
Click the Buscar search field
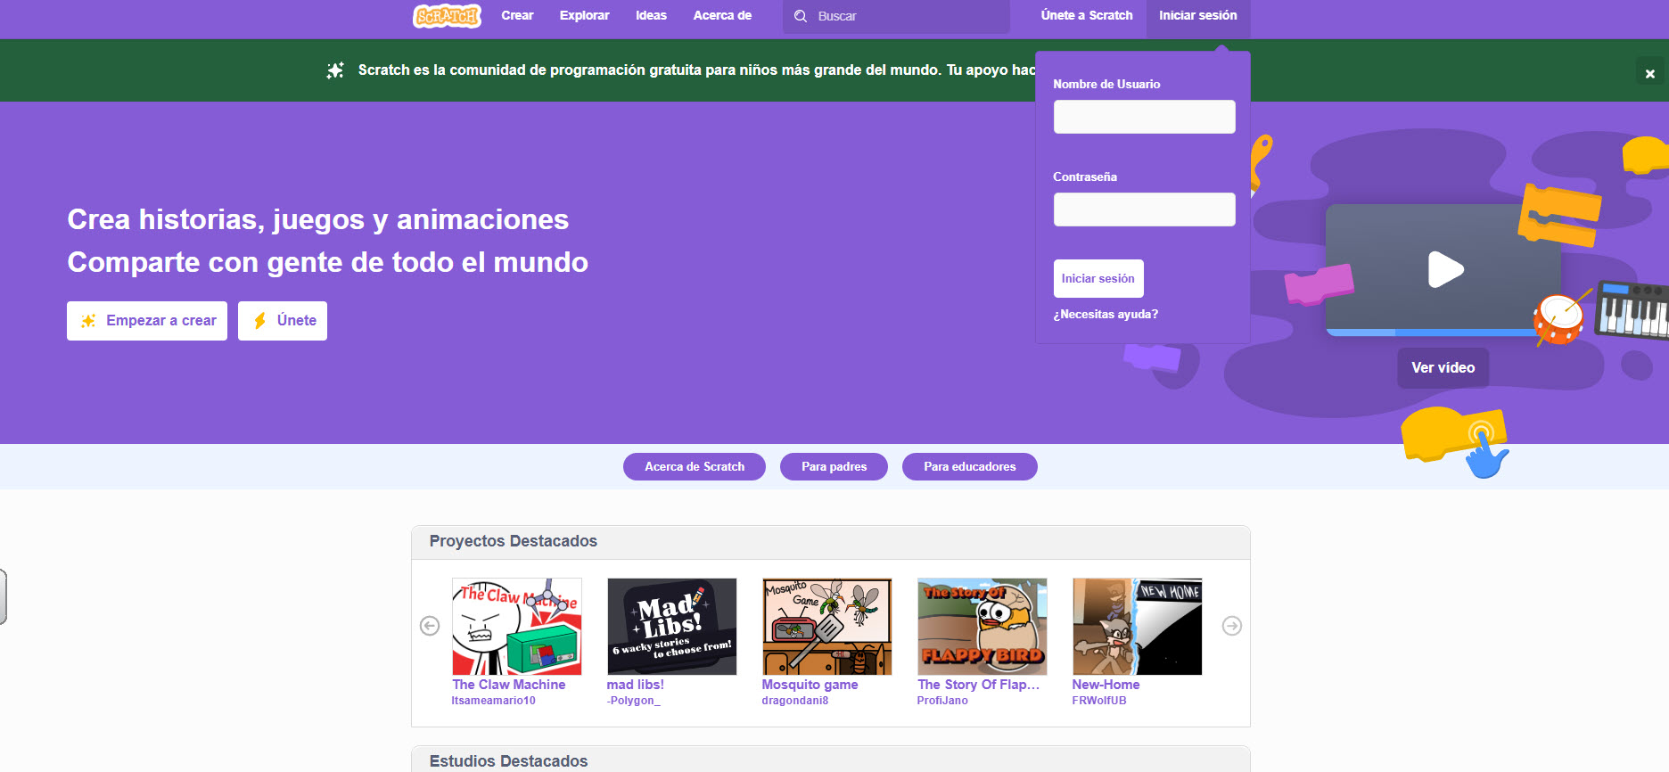tap(896, 16)
